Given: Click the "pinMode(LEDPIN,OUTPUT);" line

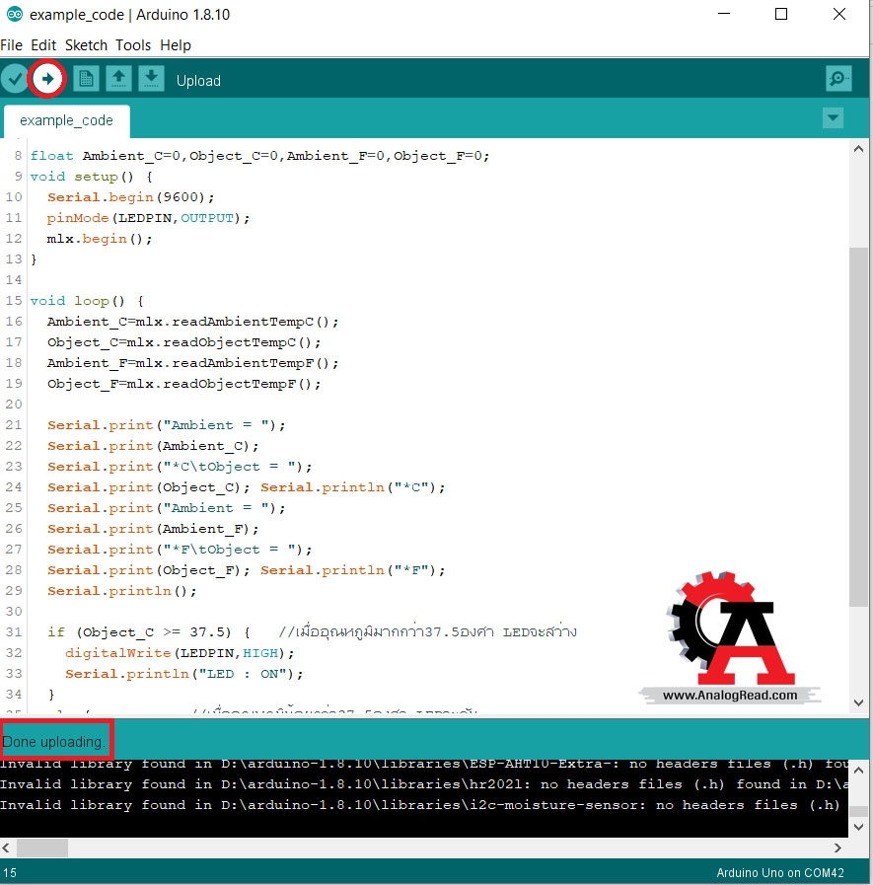Looking at the screenshot, I should [148, 218].
